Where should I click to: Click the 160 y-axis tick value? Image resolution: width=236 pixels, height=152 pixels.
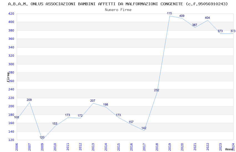(x=11, y=123)
